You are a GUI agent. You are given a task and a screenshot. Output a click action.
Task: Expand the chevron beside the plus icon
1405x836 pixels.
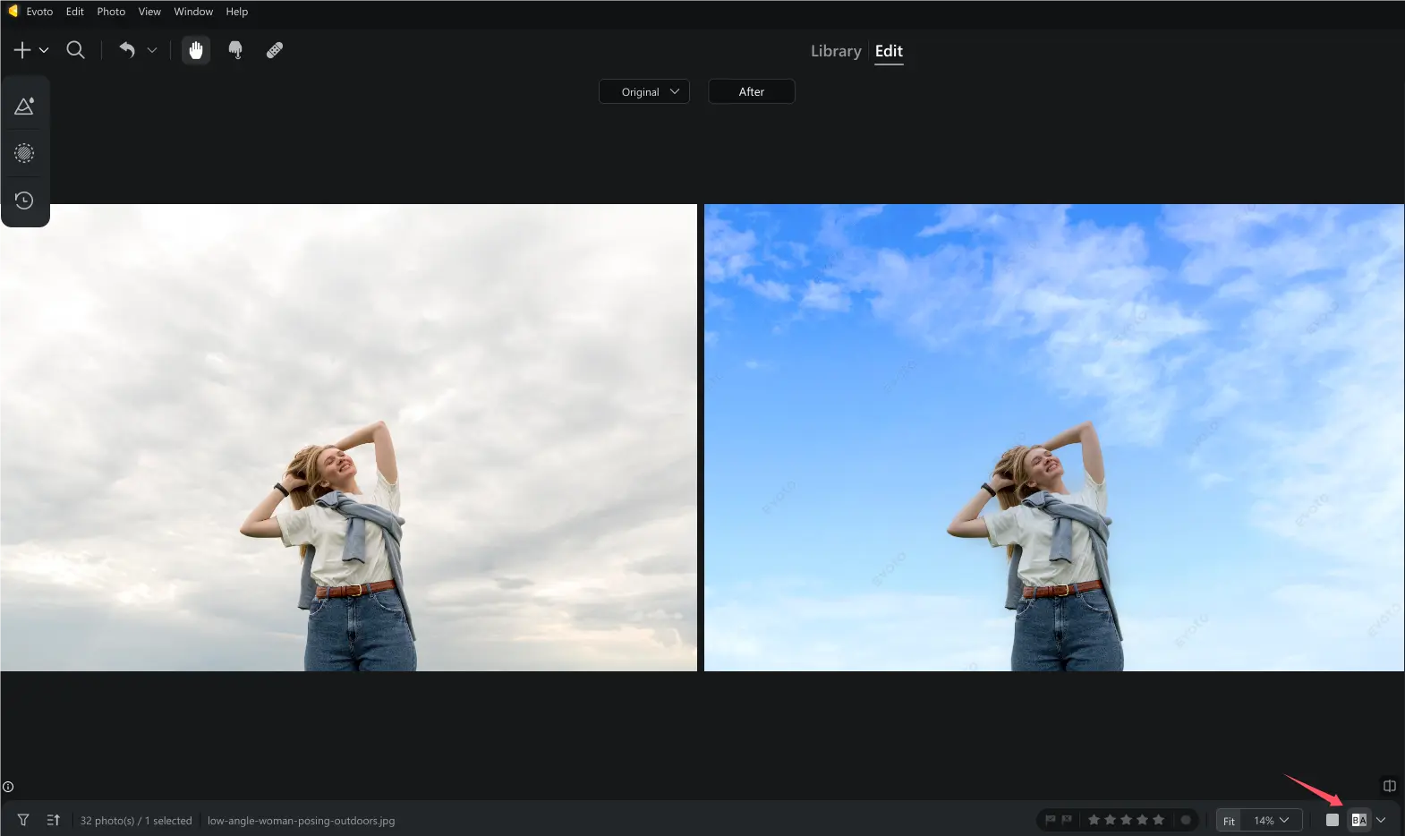click(44, 50)
